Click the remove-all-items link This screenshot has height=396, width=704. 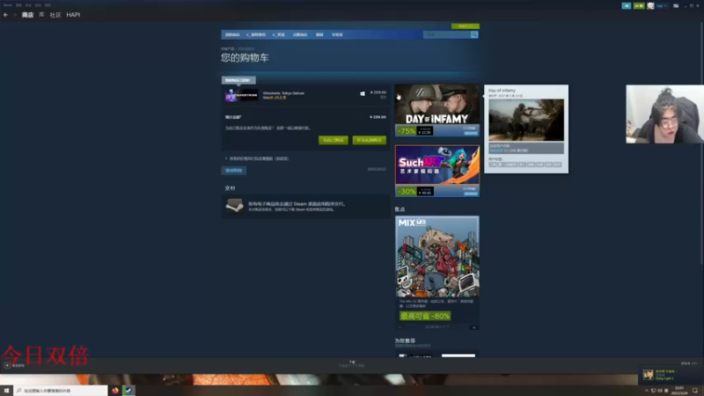click(377, 169)
